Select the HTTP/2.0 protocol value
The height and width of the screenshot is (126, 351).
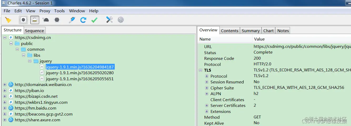(262, 64)
